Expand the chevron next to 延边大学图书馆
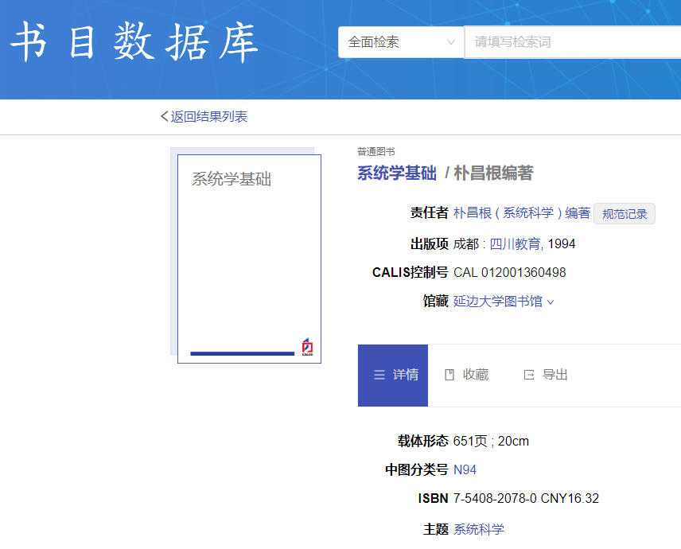This screenshot has width=681, height=549. [x=551, y=302]
